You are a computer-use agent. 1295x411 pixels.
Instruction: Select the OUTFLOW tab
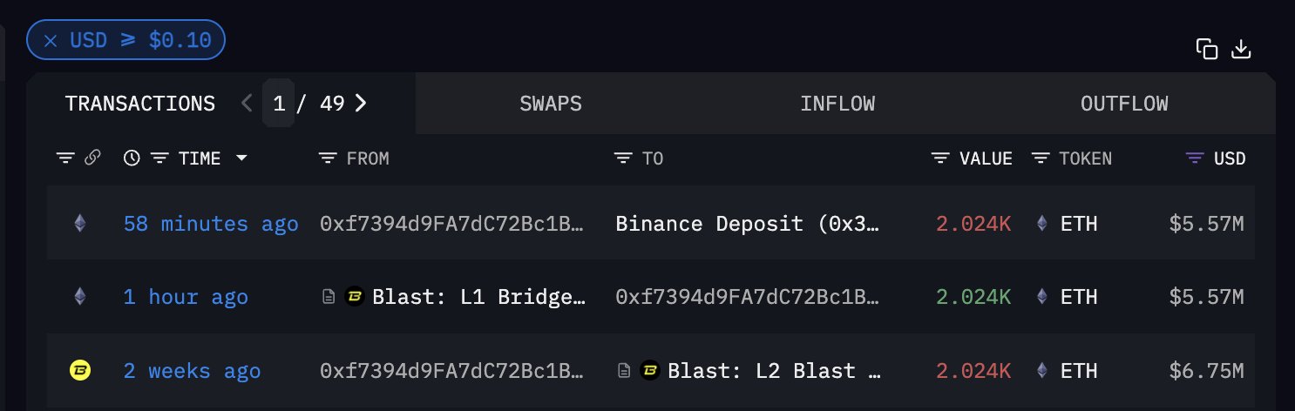click(1124, 104)
